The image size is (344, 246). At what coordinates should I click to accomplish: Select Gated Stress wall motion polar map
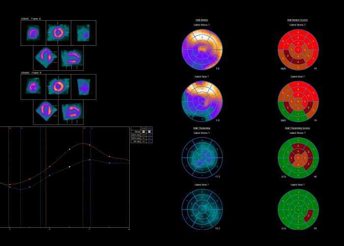tap(202, 50)
